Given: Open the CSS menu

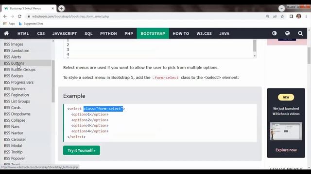Looking at the screenshot, I should pos(41,33).
